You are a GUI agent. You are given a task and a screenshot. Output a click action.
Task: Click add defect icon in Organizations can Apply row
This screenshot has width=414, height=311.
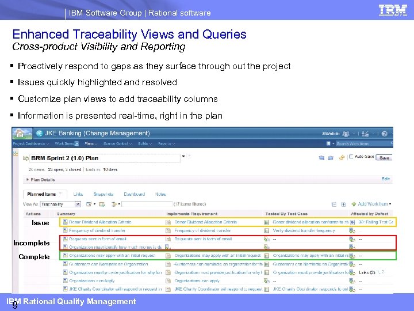352,280
